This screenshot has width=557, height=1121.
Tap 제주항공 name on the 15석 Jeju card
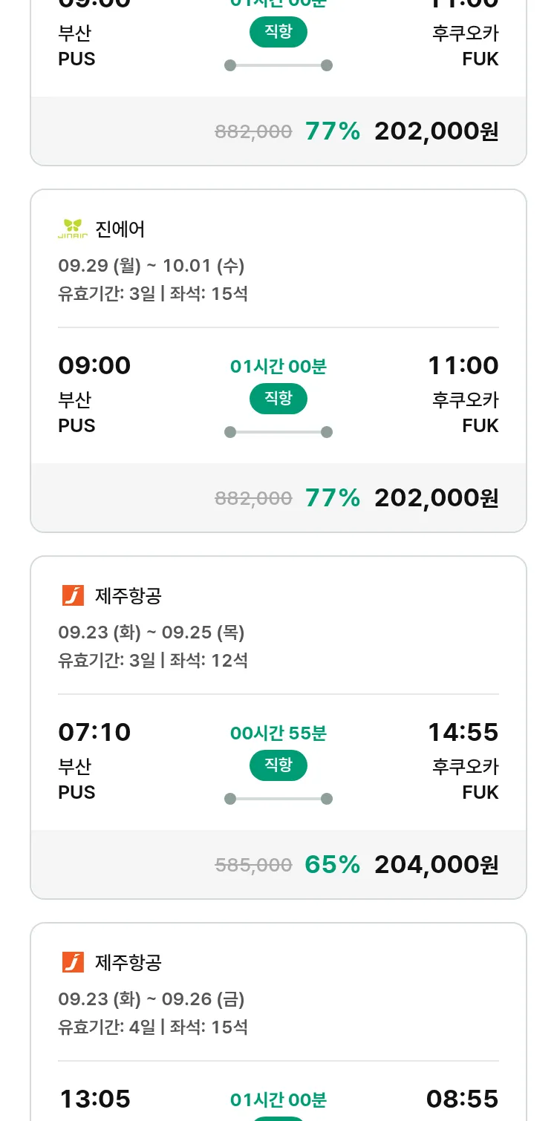[128, 962]
